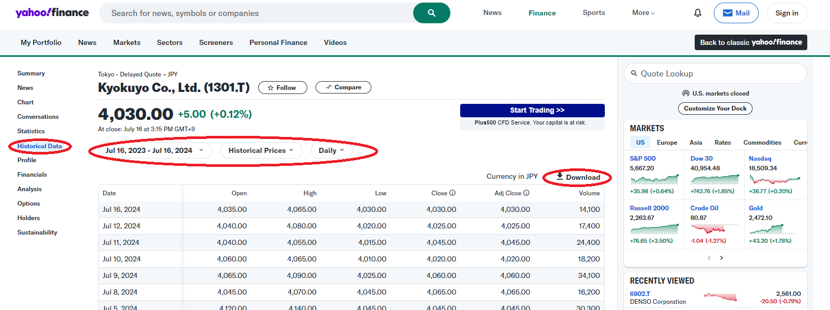The height and width of the screenshot is (310, 830).
Task: Open the Markets menu item
Action: click(127, 42)
